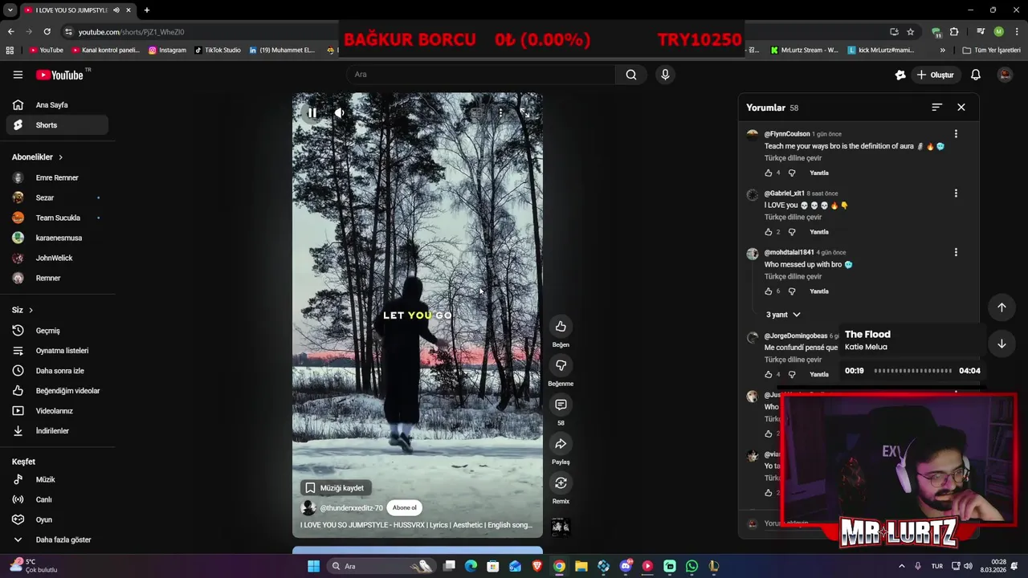Open Beğendiğim videolar
1028x578 pixels.
(57, 391)
